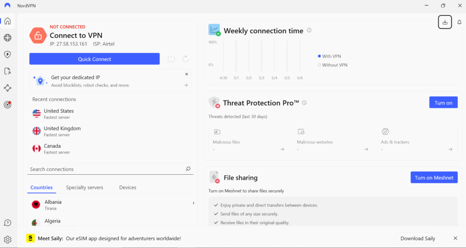Switch to the Devices tab

pos(128,188)
